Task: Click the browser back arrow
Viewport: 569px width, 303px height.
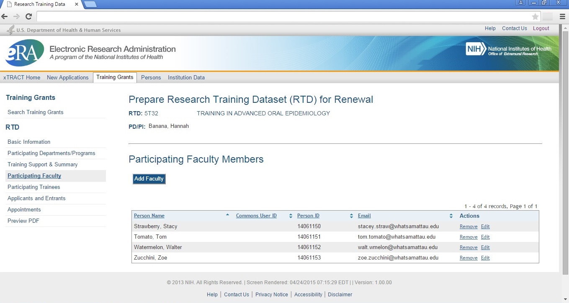Action: click(5, 17)
